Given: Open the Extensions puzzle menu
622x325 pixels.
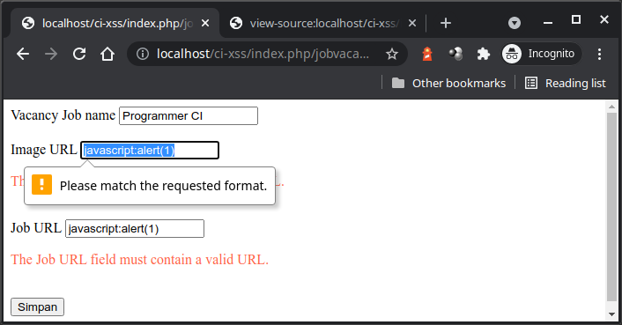Looking at the screenshot, I should (484, 54).
